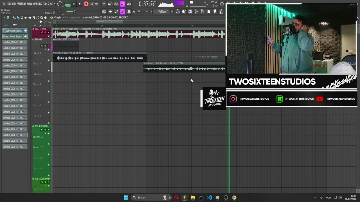Toggle Track 3 mute LED
This screenshot has width=360, height=202.
click(x=49, y=60)
